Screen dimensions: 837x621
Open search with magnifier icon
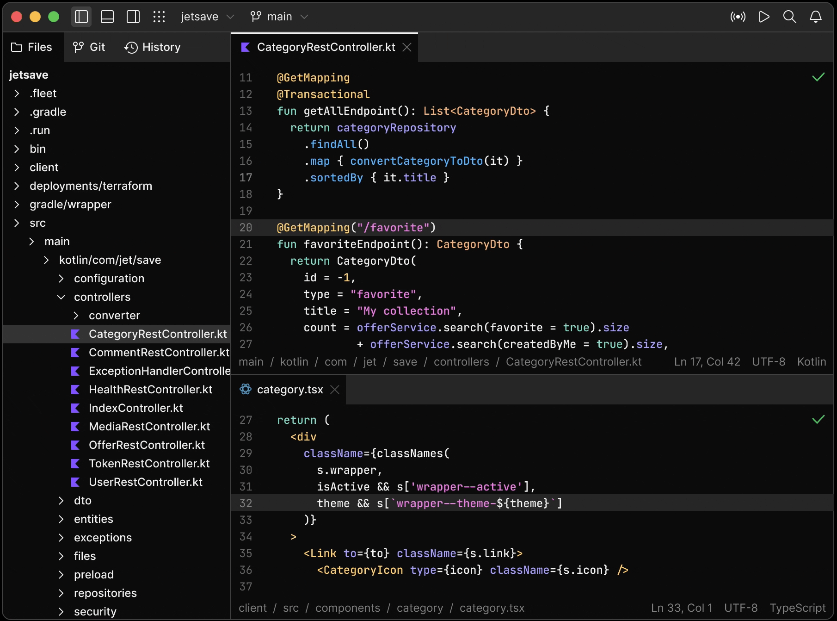click(x=789, y=17)
